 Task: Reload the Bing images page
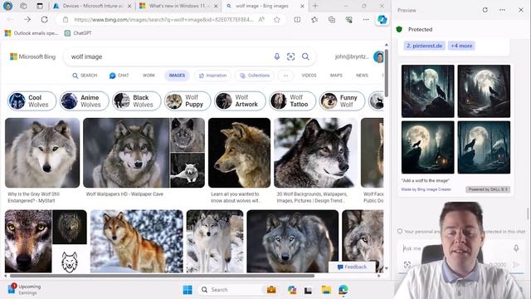[x=44, y=20]
